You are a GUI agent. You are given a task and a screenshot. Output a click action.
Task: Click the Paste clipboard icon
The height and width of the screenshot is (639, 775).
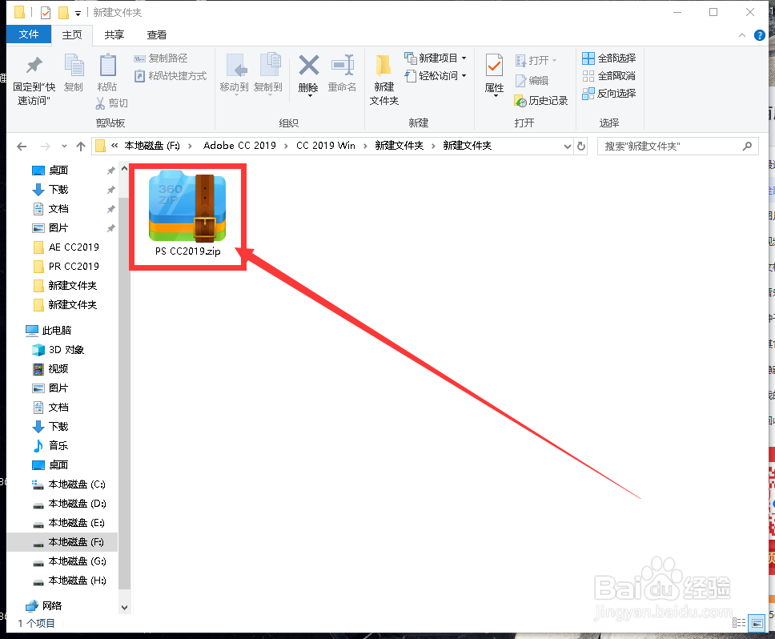(108, 65)
